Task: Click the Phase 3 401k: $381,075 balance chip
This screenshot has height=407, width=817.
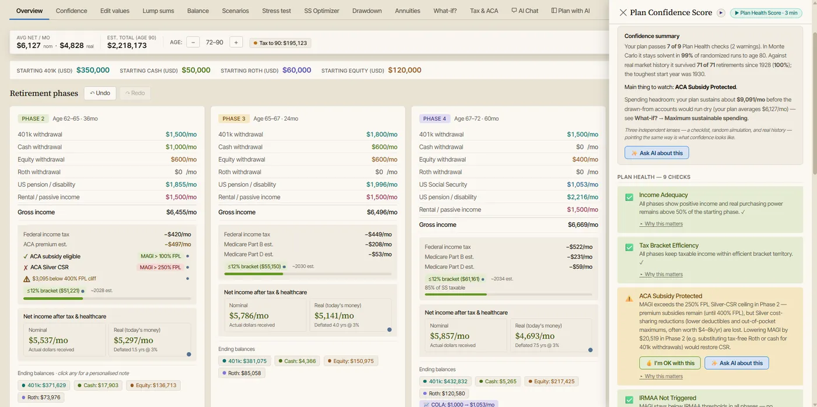Action: pos(245,361)
